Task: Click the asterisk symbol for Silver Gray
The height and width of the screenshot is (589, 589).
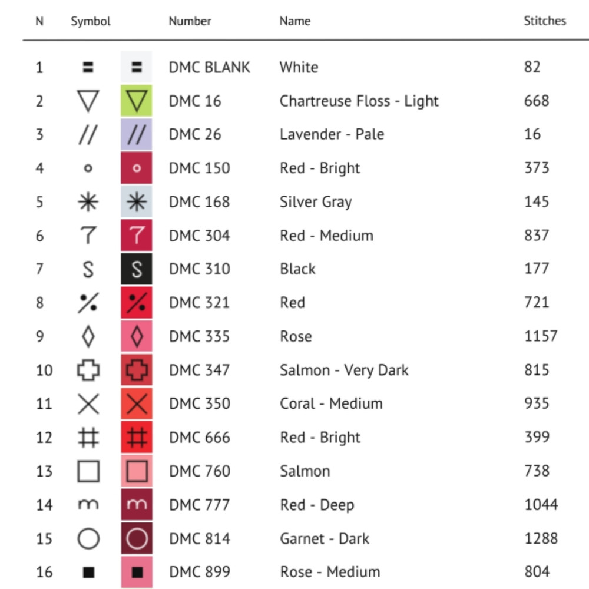Action: pos(88,202)
